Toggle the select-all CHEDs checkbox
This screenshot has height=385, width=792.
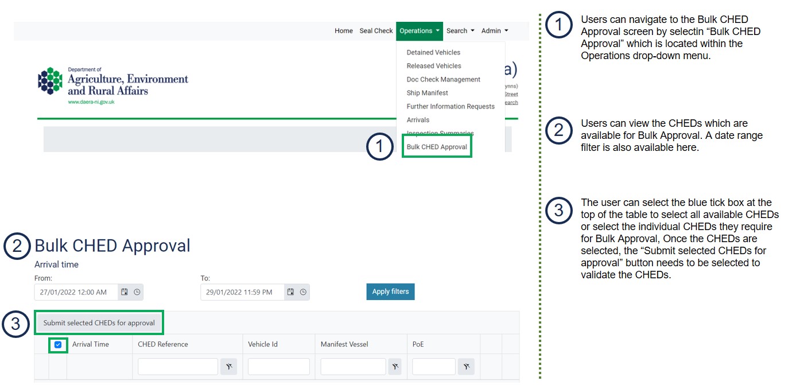tap(58, 345)
